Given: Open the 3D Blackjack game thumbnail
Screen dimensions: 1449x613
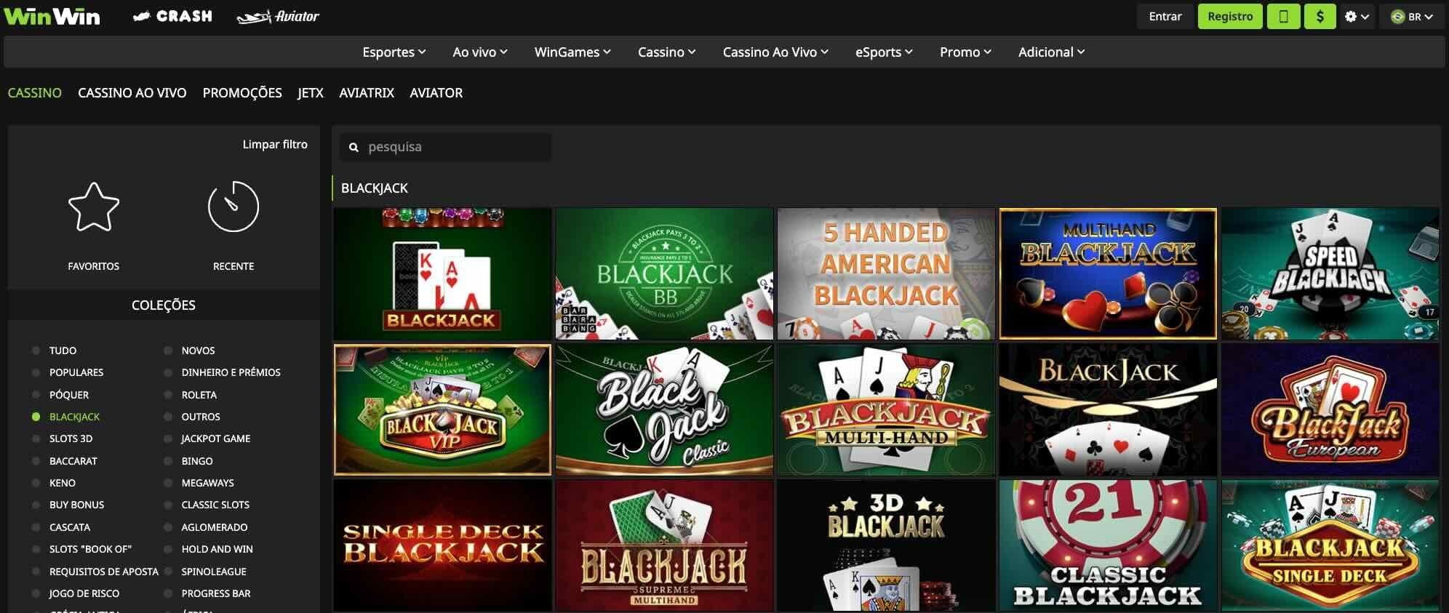Looking at the screenshot, I should (886, 545).
